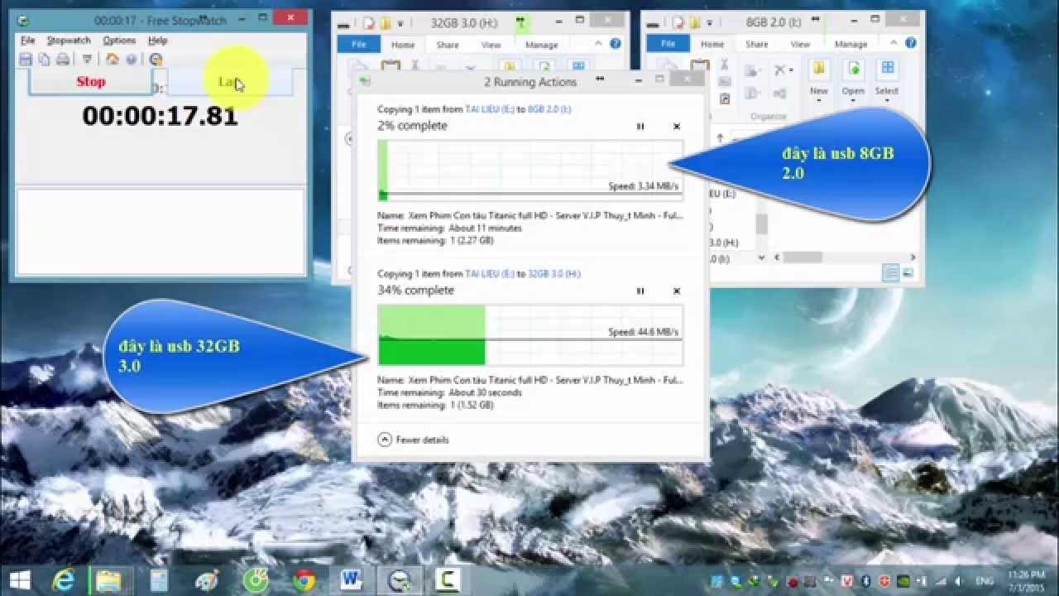Viewport: 1059px width, 596px height.
Task: Open Home tab in 8GB 2.0 window
Action: pos(712,44)
